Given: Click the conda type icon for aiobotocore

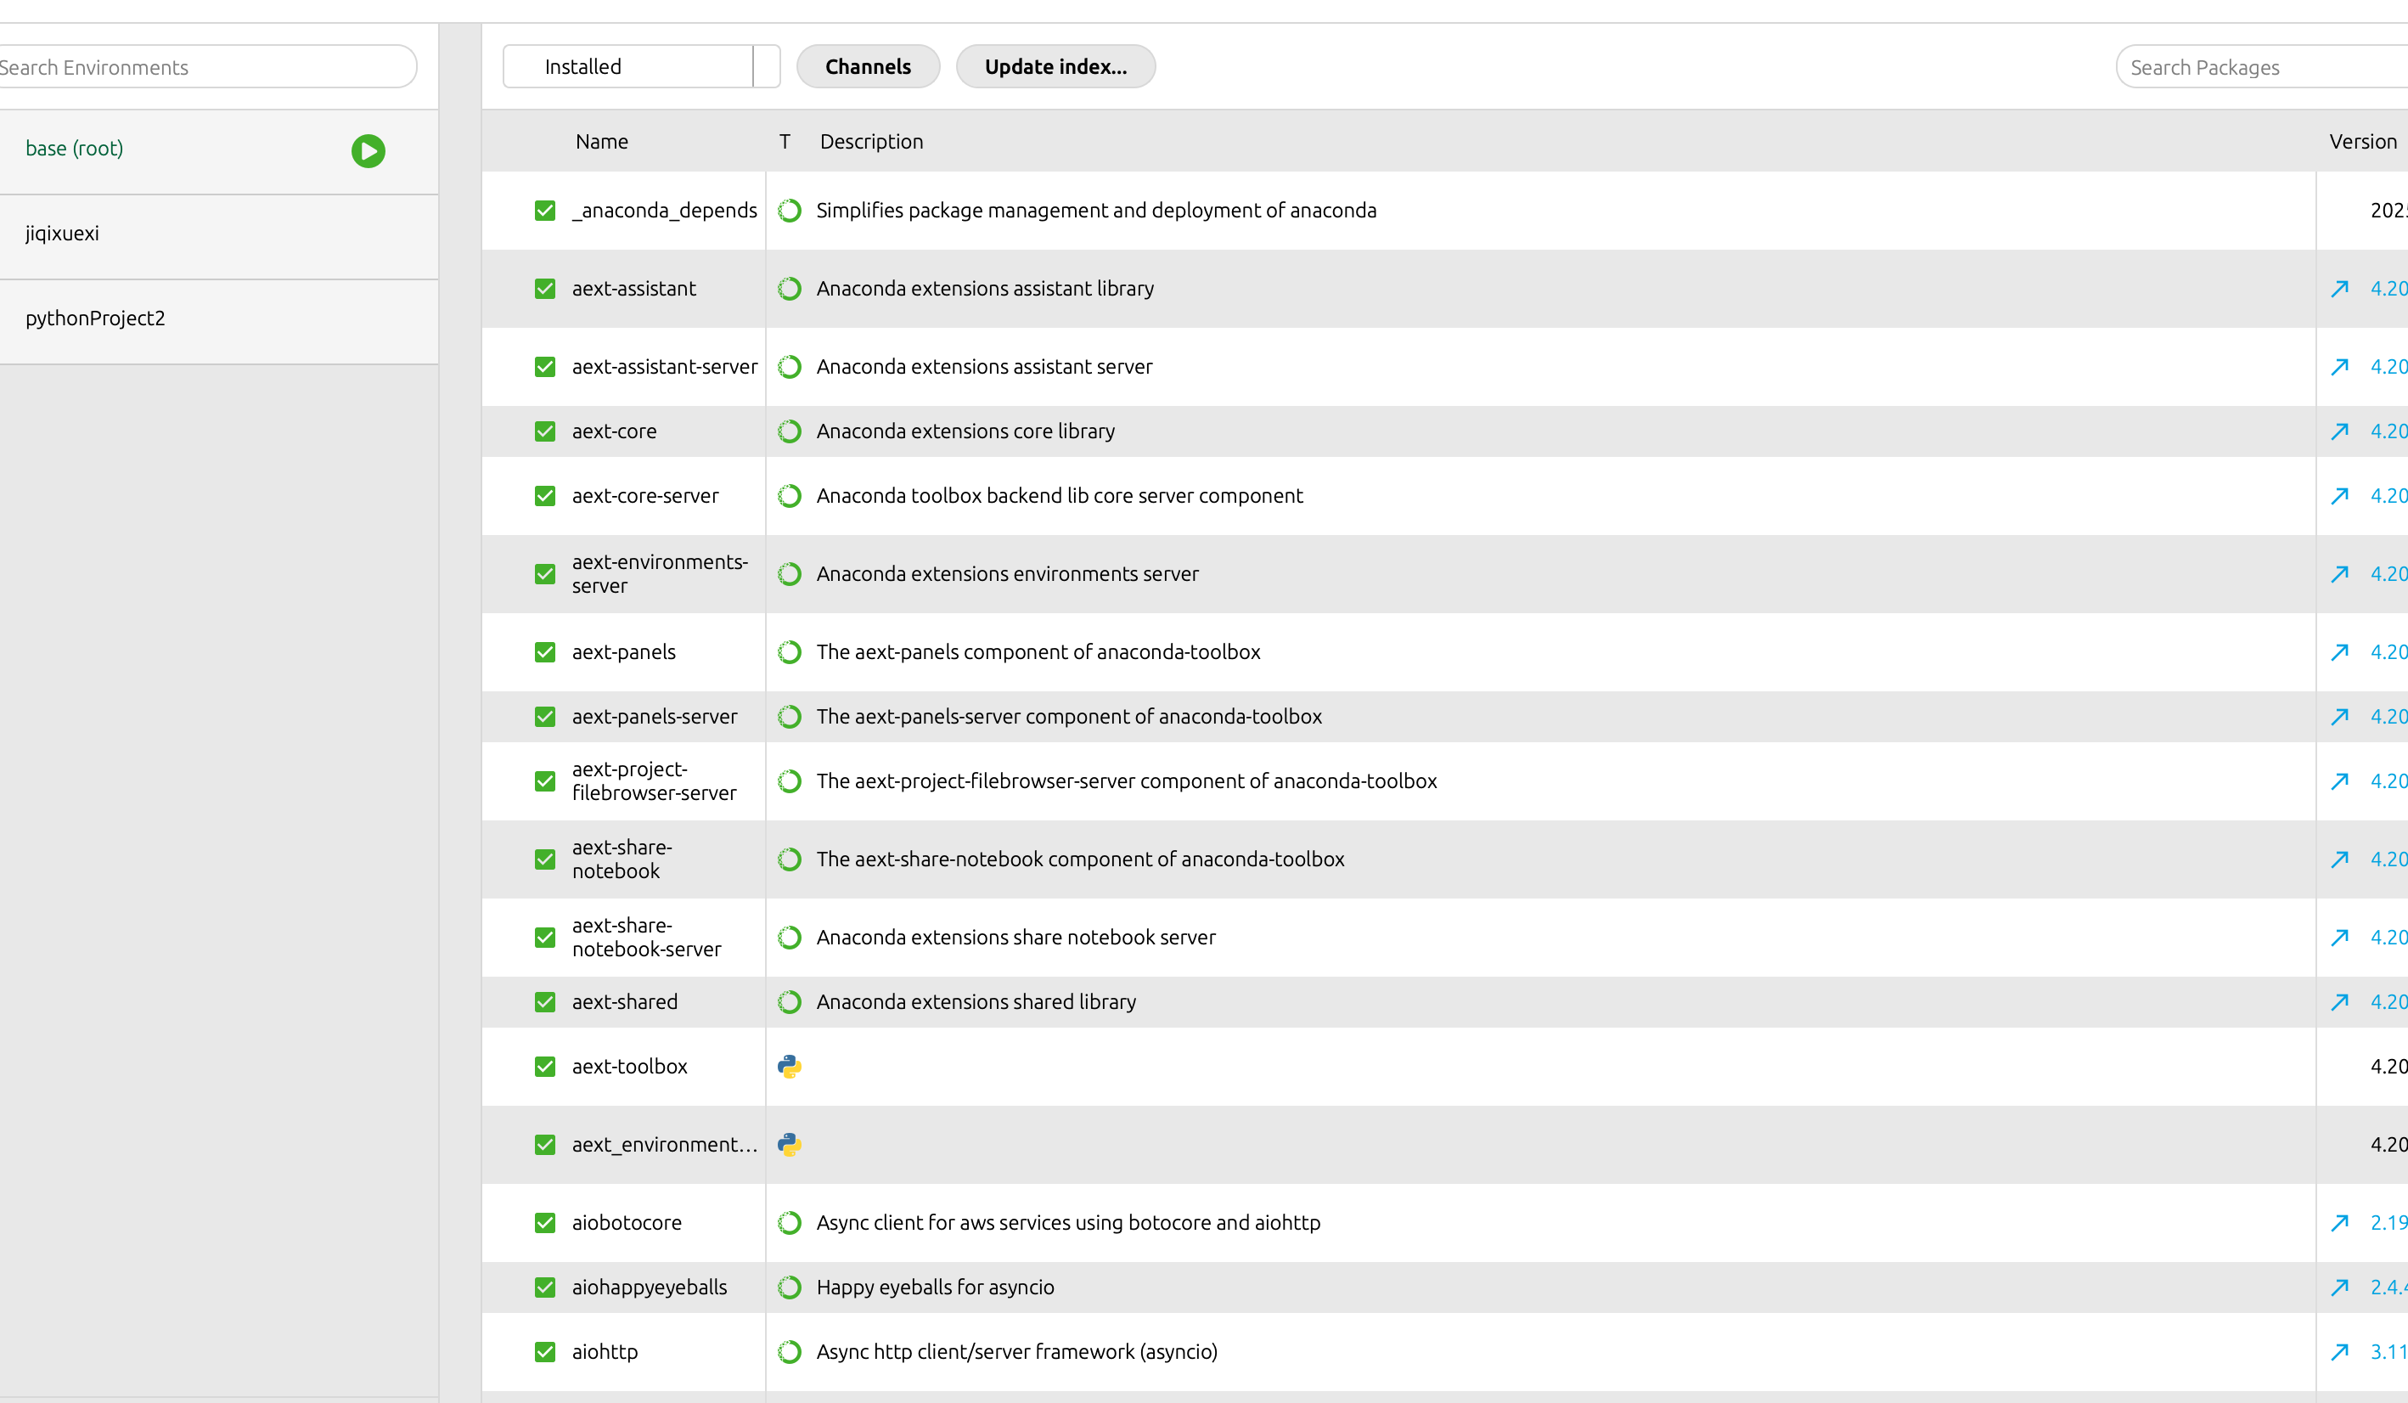Looking at the screenshot, I should [x=790, y=1222].
